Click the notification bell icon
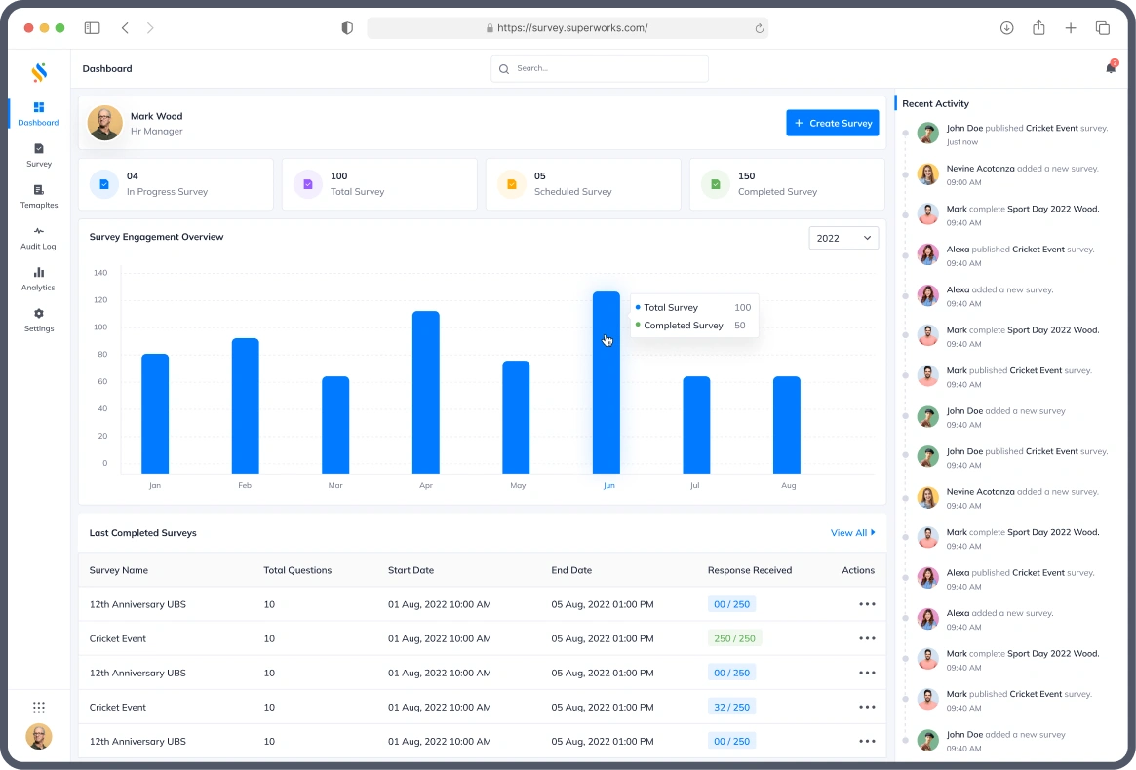 (1110, 68)
